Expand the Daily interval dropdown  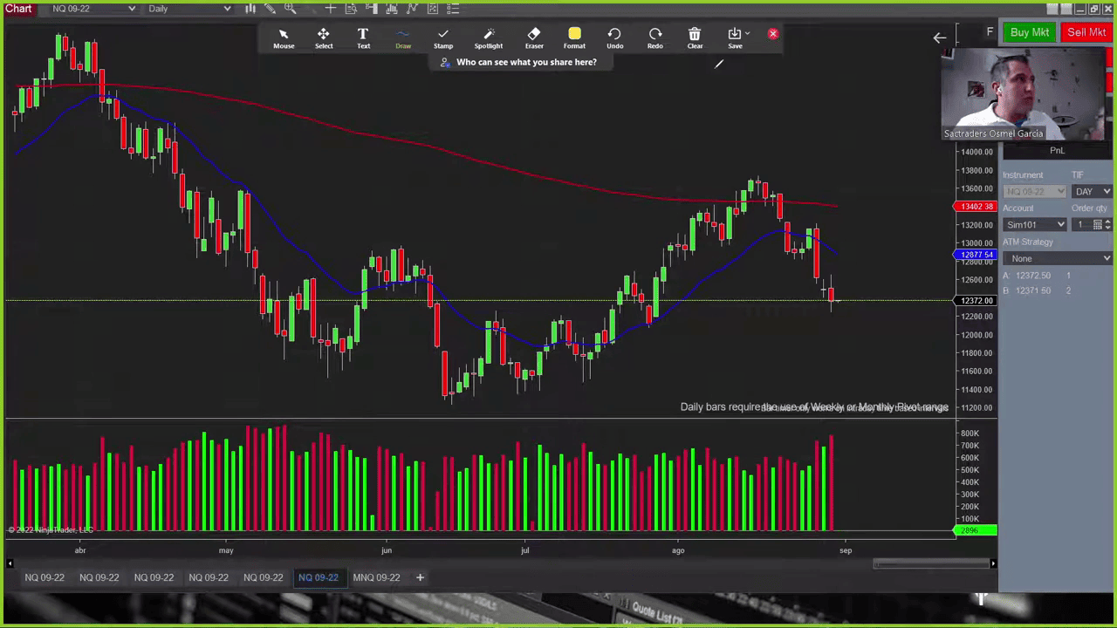[188, 9]
